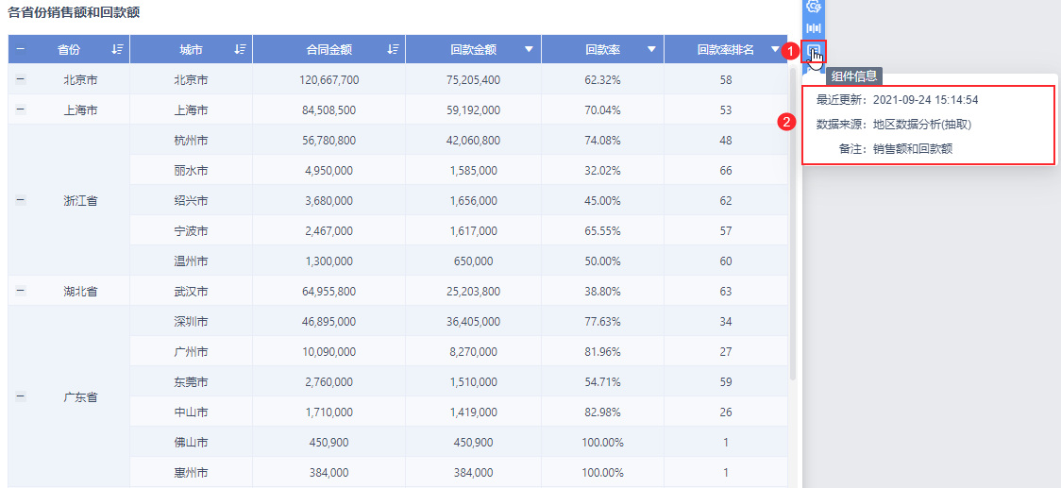Collapse the 上海市 province row
Screen dimensions: 1061x488
[21, 109]
